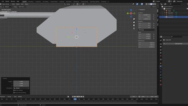188x106 pixels.
Task: Open the World properties tab icon
Action: [161, 56]
